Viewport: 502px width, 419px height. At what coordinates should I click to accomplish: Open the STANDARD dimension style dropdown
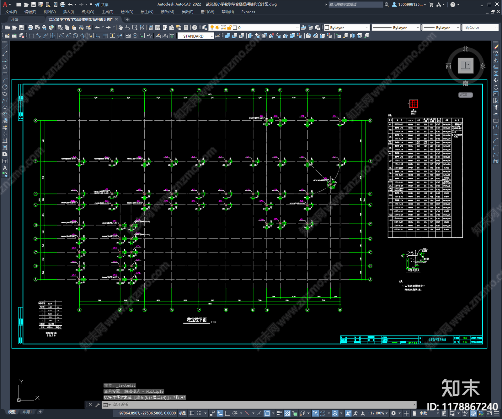[196, 36]
